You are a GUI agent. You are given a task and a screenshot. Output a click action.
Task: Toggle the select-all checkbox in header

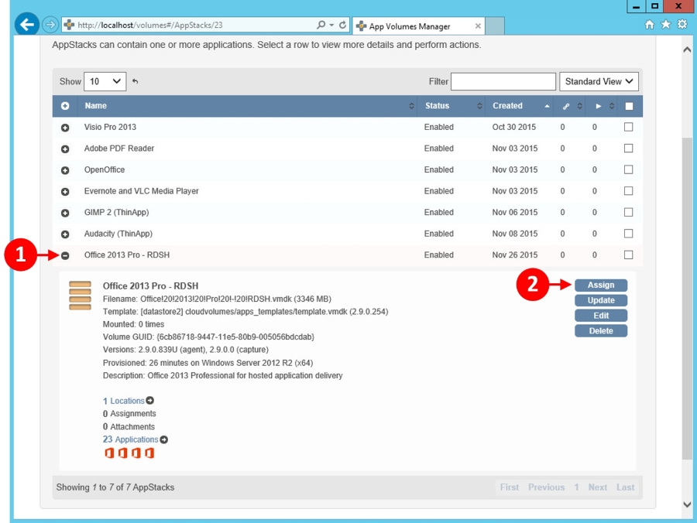pyautogui.click(x=629, y=106)
